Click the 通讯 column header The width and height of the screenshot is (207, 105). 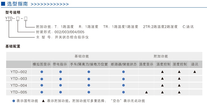pos(195,64)
